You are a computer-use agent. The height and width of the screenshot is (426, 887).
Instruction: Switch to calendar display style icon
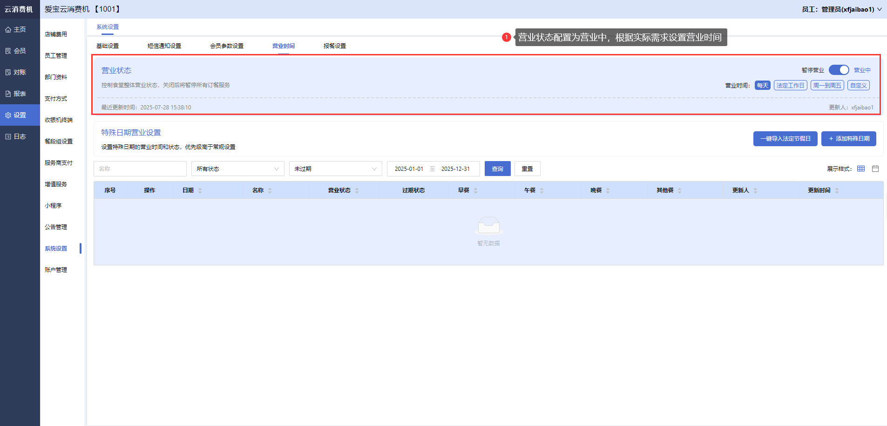click(x=875, y=169)
